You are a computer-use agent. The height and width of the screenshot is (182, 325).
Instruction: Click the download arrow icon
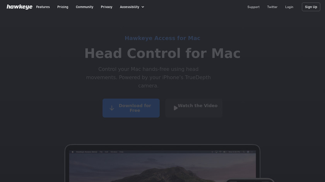tap(112, 108)
